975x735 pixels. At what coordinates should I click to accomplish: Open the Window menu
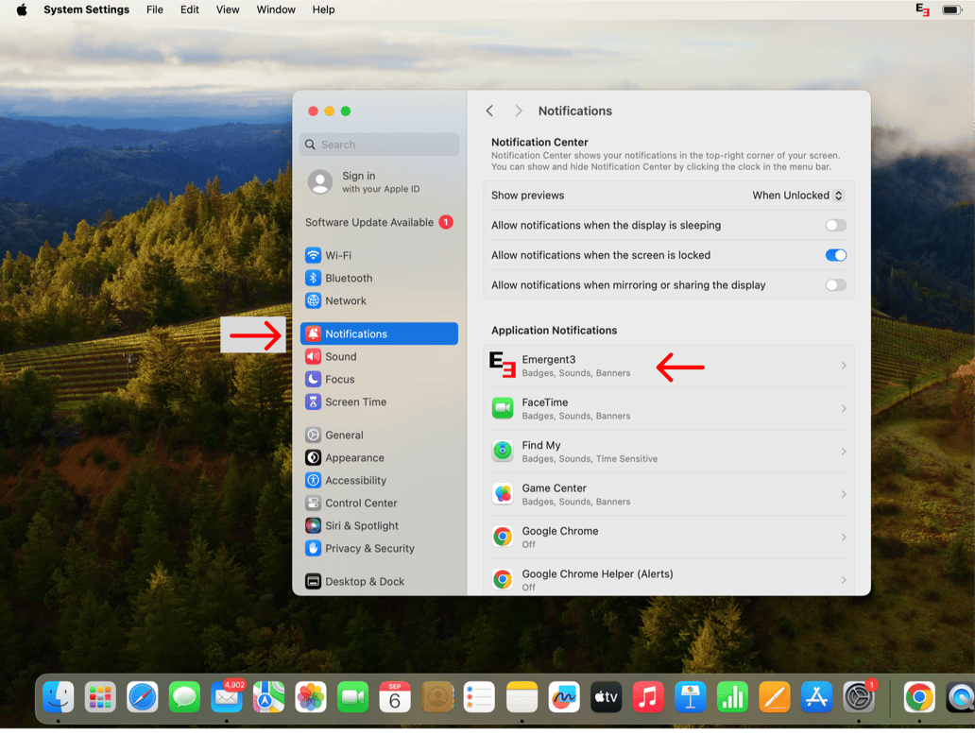(275, 9)
